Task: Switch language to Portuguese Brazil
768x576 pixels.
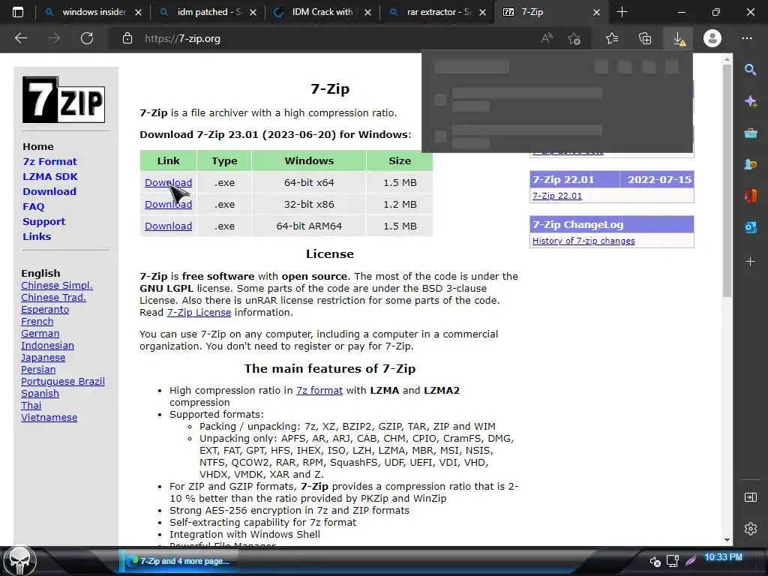Action: (63, 382)
